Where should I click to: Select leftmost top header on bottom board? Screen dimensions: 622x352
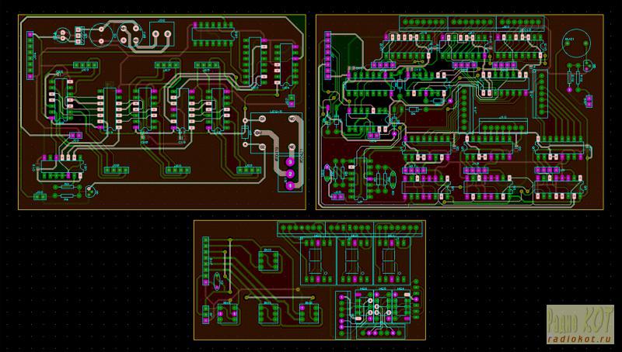click(302, 228)
